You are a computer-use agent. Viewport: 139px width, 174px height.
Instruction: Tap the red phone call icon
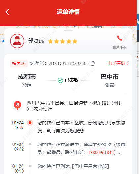119,38
